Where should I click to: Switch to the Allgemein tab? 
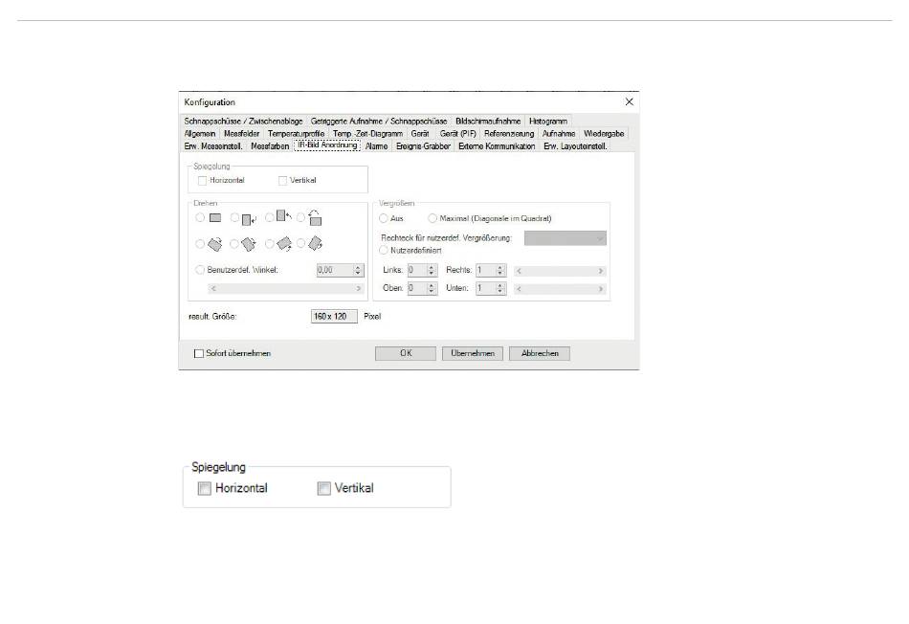[x=200, y=133]
